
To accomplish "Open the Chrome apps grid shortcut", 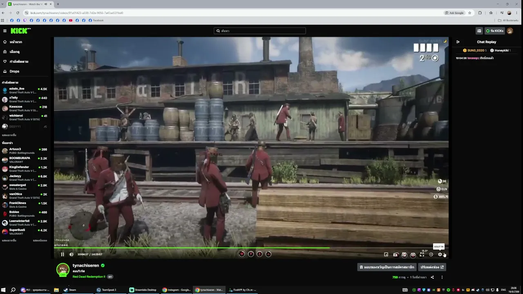I will click(2, 20).
